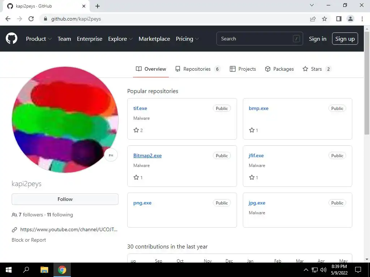This screenshot has width=370, height=277.
Task: Click the star icon on jfif.exe card
Action: click(x=252, y=177)
